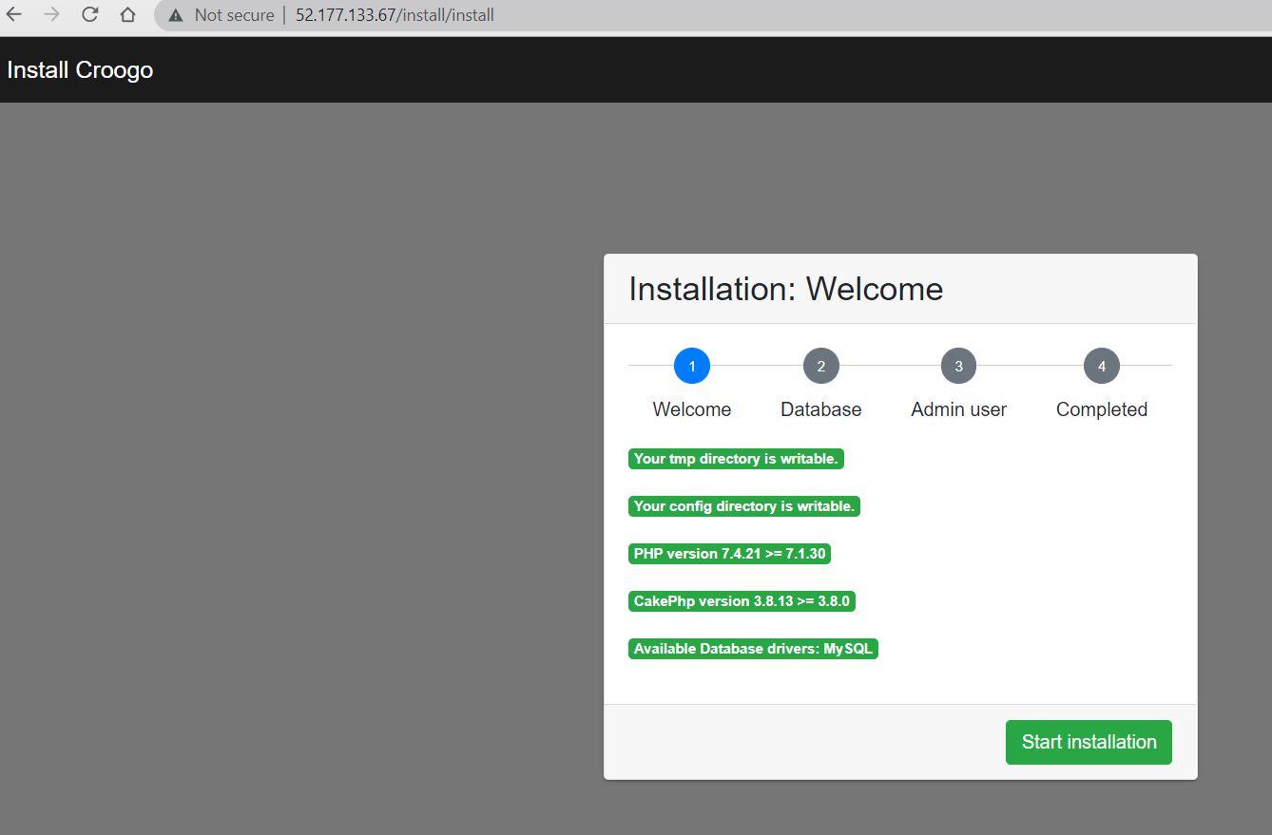Go to the Admin user step label
This screenshot has height=835, width=1272.
958,409
